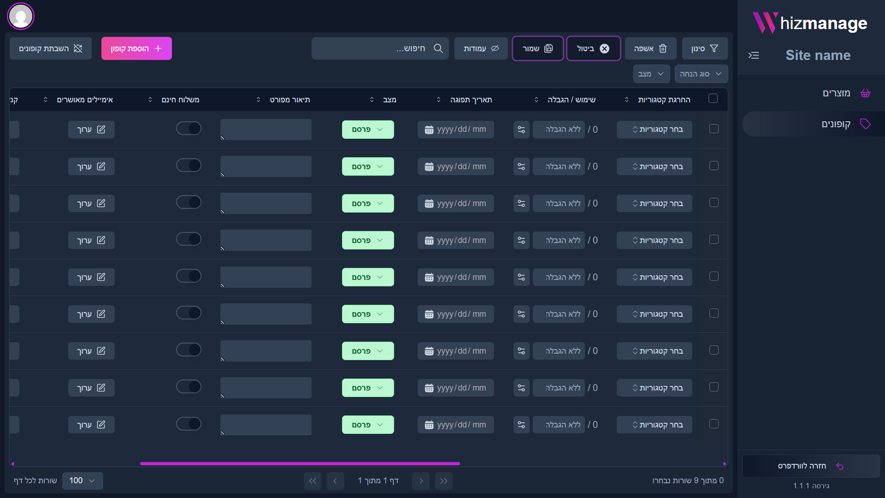Click the סינון filter funnel button

pos(704,48)
